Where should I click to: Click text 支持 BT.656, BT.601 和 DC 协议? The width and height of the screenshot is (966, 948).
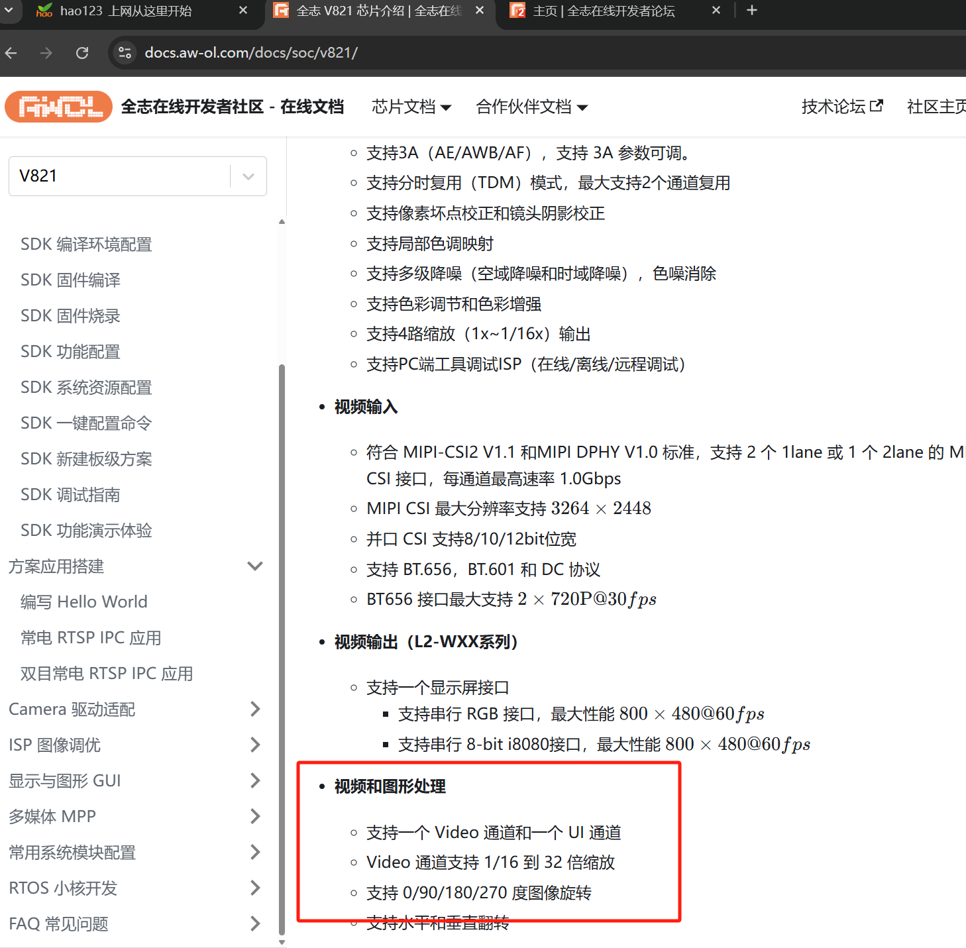click(x=483, y=570)
